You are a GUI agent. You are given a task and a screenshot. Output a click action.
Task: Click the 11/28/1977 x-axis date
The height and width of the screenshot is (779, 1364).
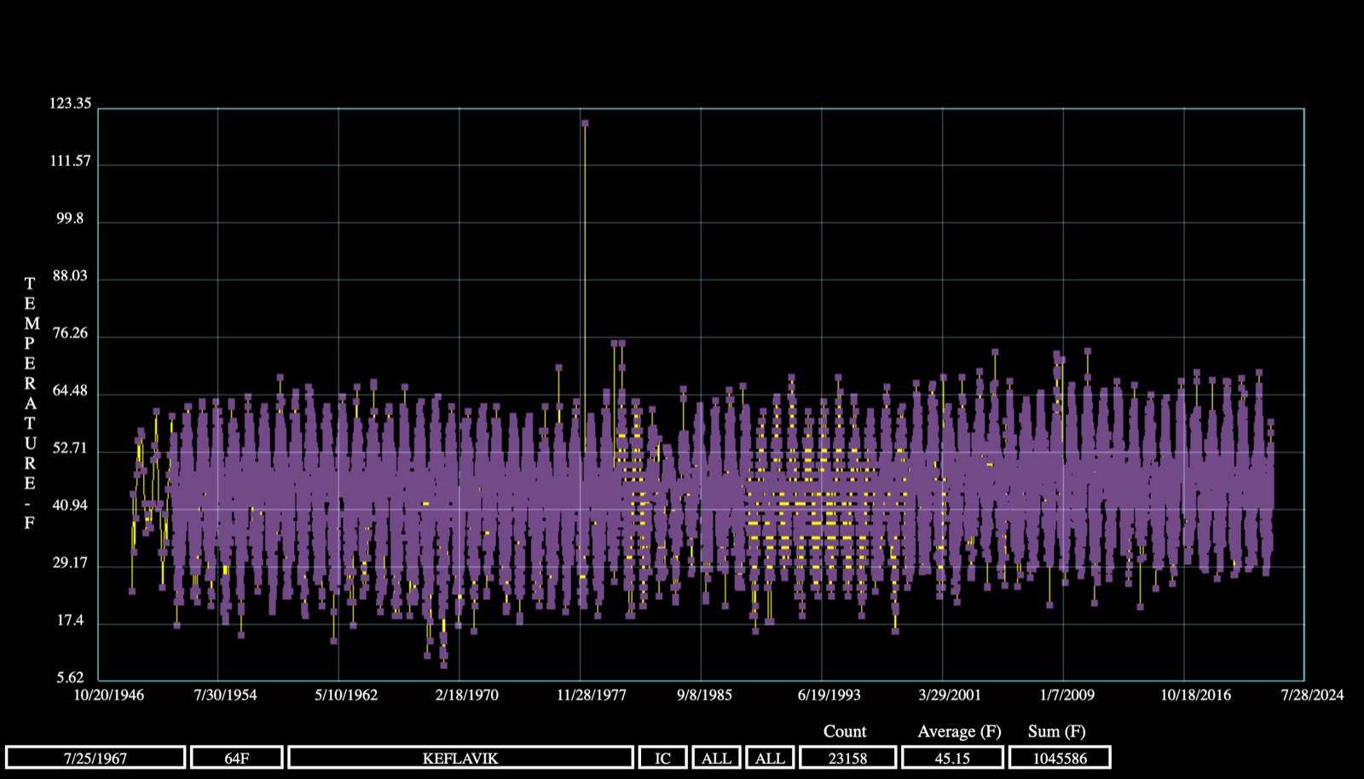592,695
